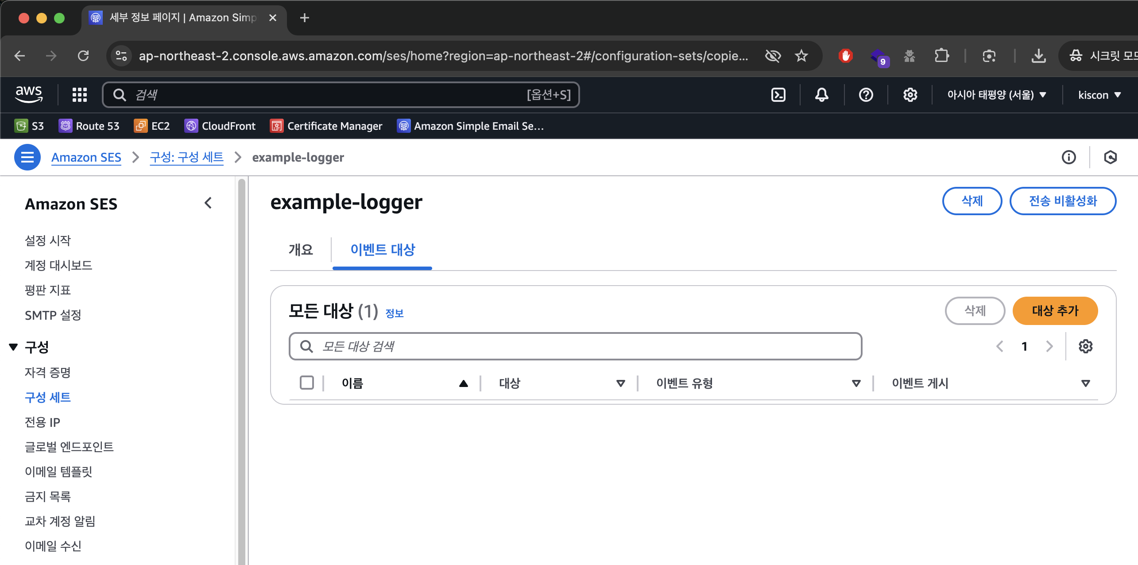Toggle the select-all checkbox in table header

pos(307,383)
